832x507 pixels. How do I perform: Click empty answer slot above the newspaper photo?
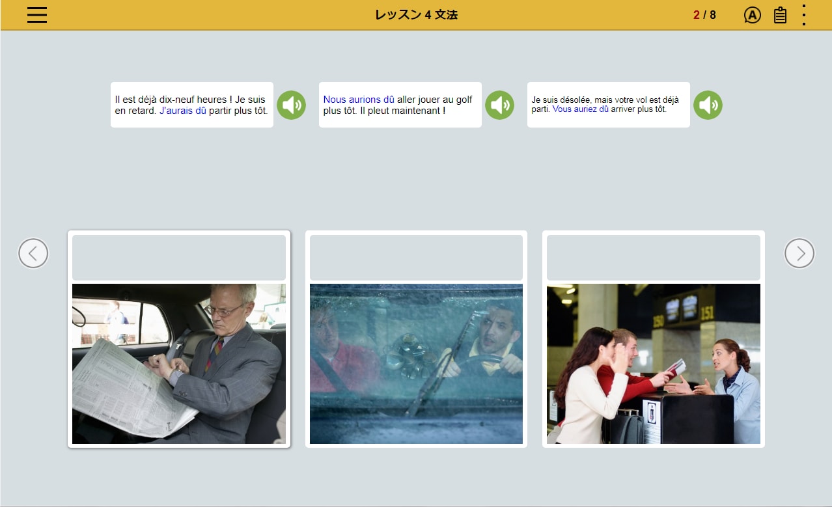coord(179,258)
